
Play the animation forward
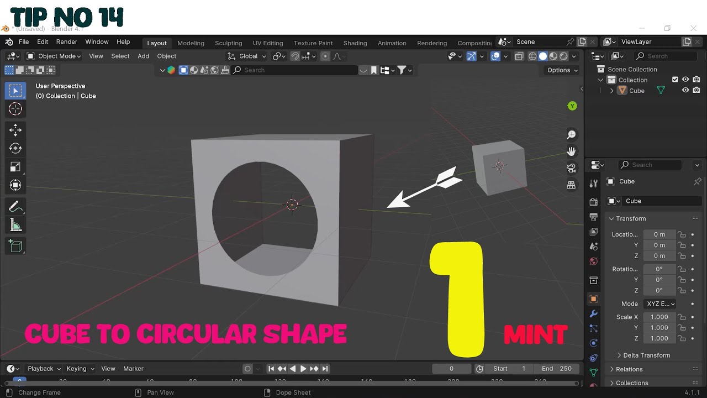(303, 369)
